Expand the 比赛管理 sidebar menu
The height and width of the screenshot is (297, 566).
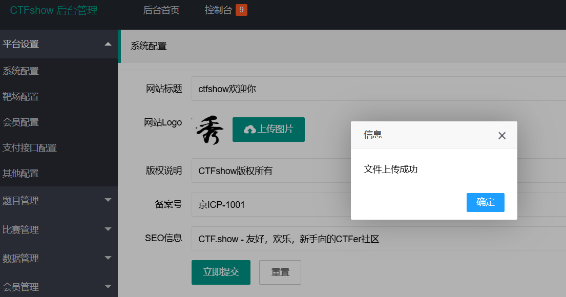pyautogui.click(x=58, y=229)
